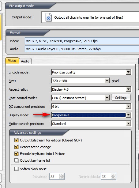Uncheck Output bitstream for edition (Closed GOP)
The height and width of the screenshot is (188, 139).
coord(17,140)
